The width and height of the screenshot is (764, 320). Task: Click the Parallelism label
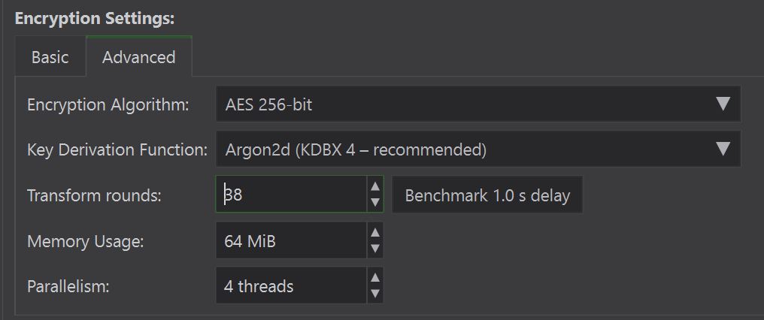pos(68,286)
